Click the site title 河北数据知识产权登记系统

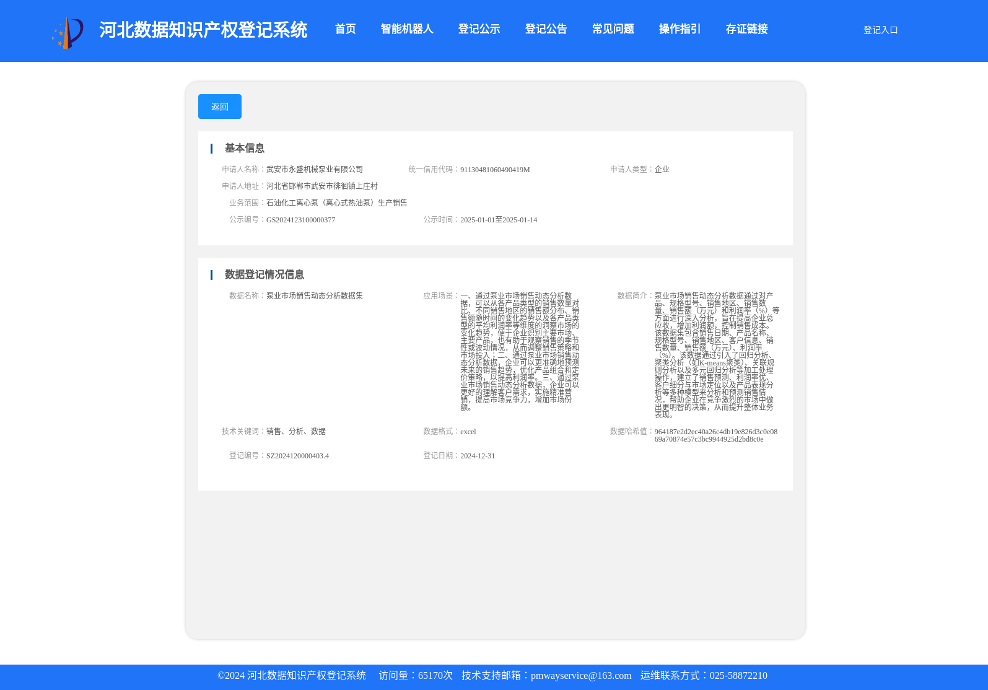[203, 30]
